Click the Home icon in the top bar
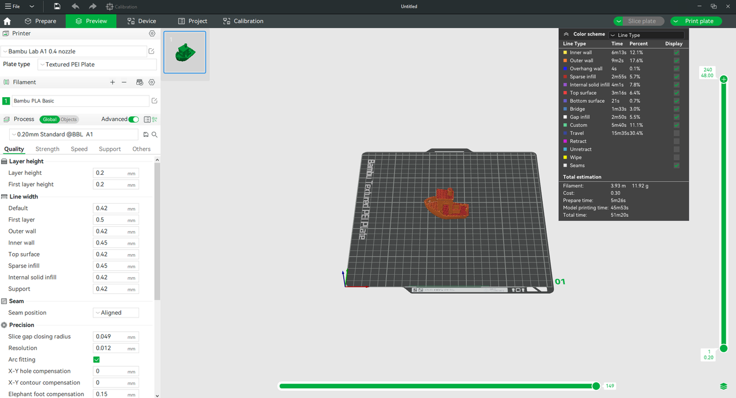The image size is (736, 398). coord(7,21)
